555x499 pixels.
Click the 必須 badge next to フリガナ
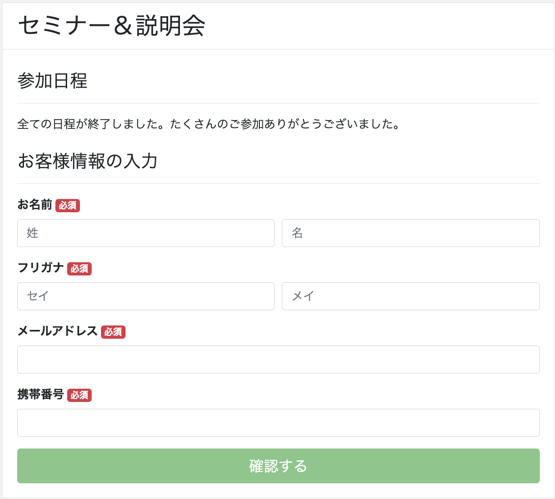pos(79,269)
